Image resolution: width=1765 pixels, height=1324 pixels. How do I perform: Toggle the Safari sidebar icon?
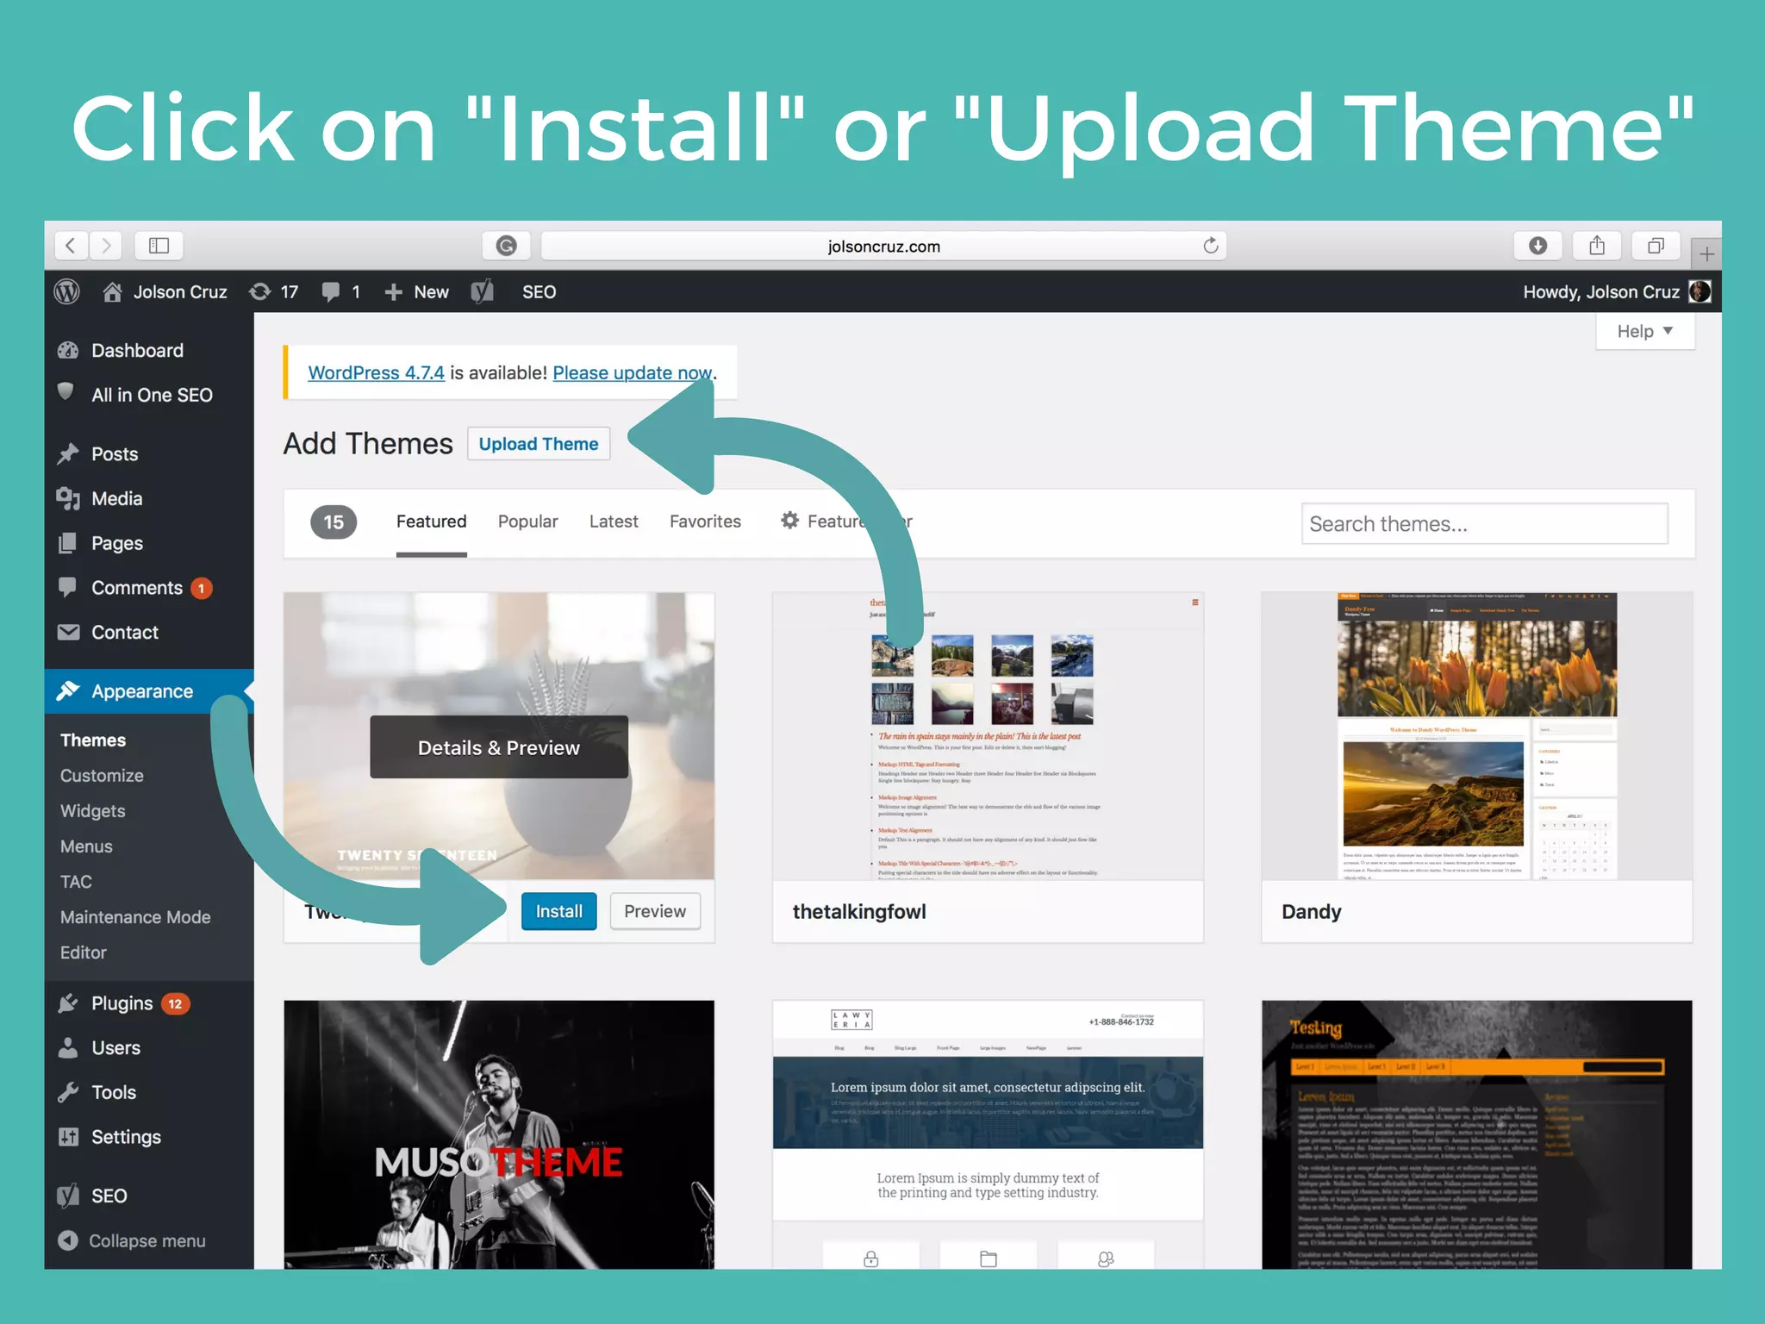[159, 246]
